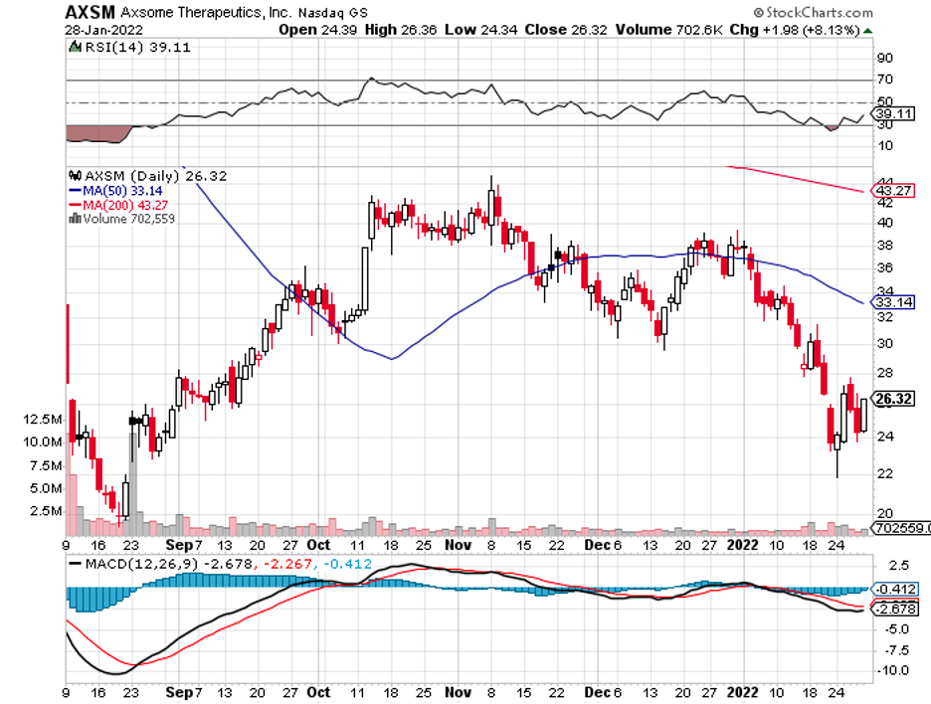Open the StockCharts.com watermark link
Viewport: 931px width, 704px height.
[819, 13]
